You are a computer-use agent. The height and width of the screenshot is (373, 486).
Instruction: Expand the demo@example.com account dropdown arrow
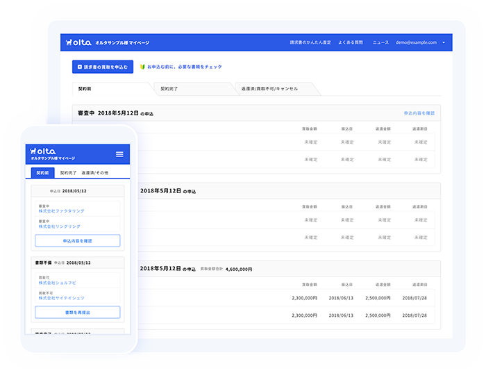pyautogui.click(x=444, y=42)
